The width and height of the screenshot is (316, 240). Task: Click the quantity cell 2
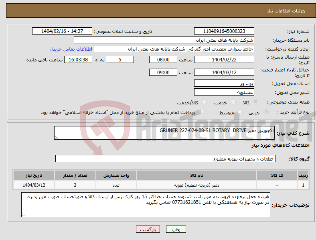[75, 185]
